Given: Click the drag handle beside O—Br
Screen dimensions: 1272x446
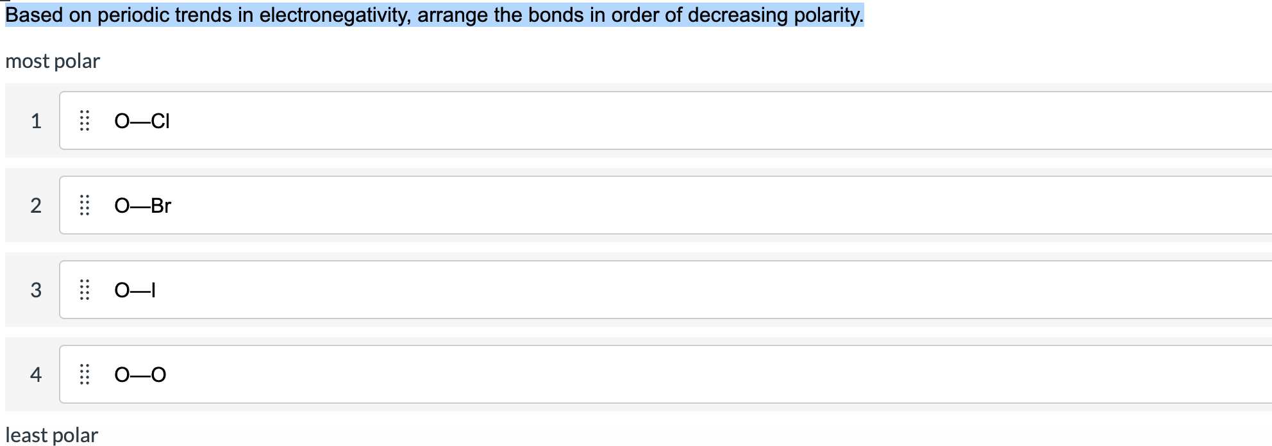Looking at the screenshot, I should [85, 206].
